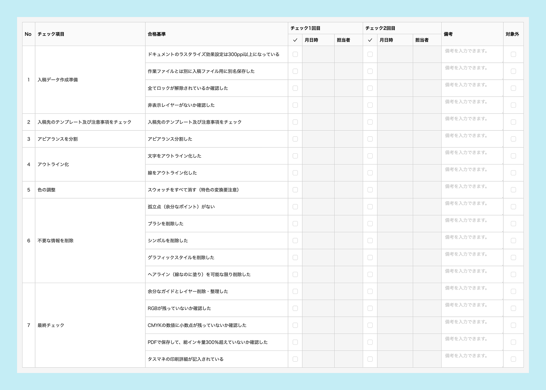This screenshot has height=390, width=546.
Task: Click the checkmark icon under チェック1回目 header
Action: pos(295,40)
